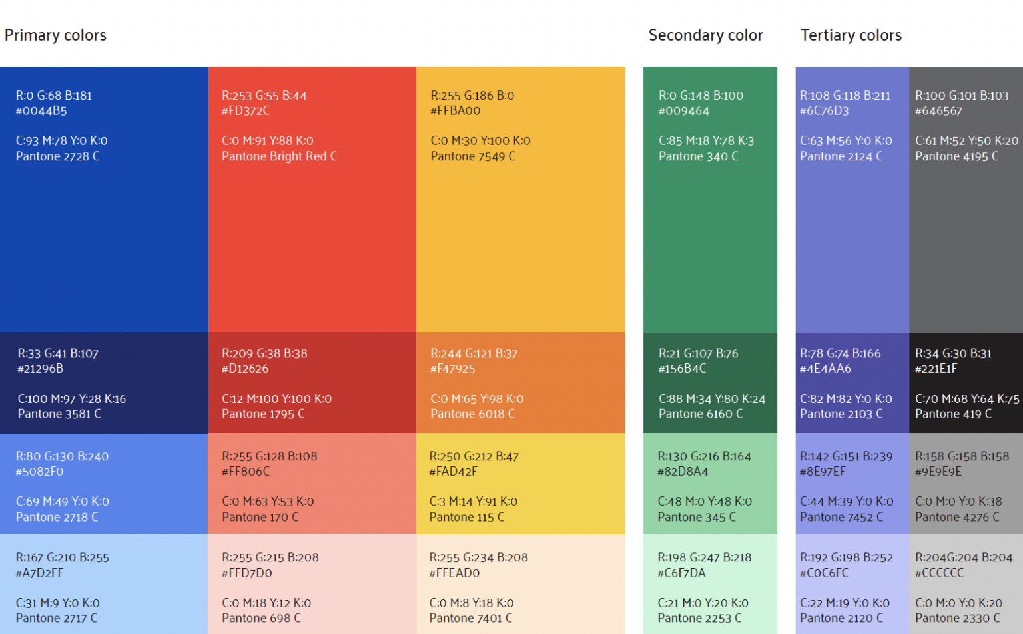Pick the pale blue #A7D2FF swatch
Viewport: 1023px width, 634px height.
[104, 584]
